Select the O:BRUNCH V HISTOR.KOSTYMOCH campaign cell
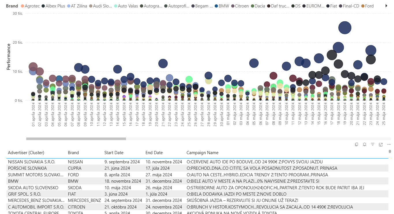The width and height of the screenshot is (394, 214). tap(270, 207)
